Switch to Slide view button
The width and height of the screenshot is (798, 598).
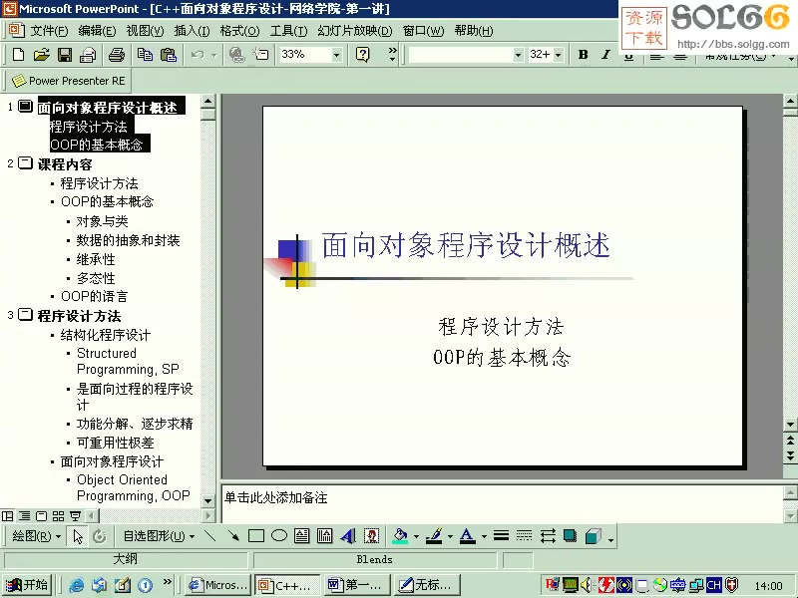42,516
